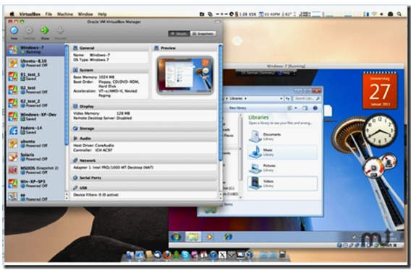The image size is (411, 270).
Task: Click the Preview section header
Action: coord(185,48)
